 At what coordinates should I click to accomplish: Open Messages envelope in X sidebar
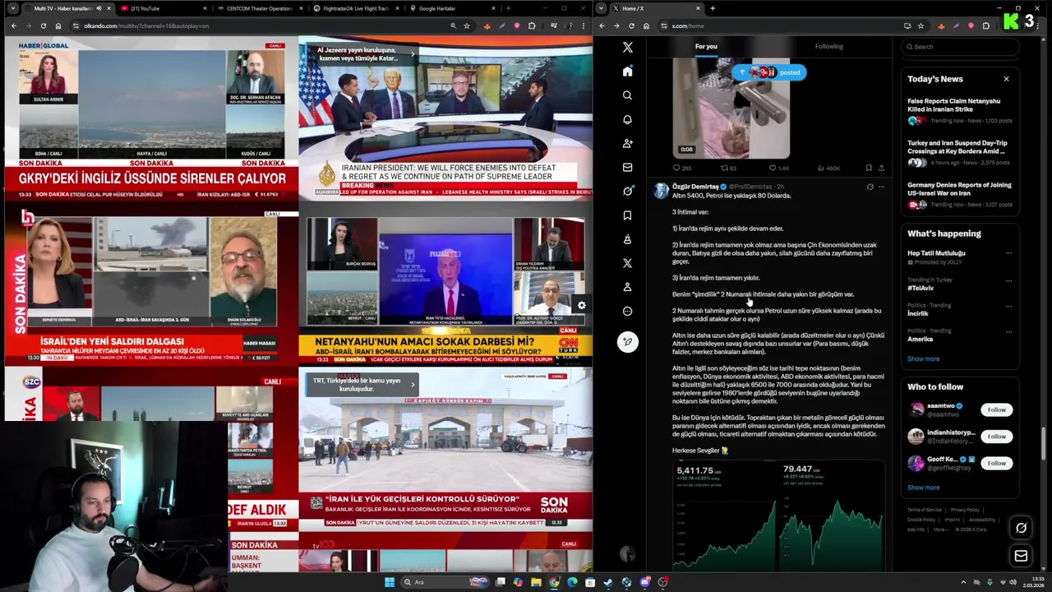pyautogui.click(x=627, y=167)
